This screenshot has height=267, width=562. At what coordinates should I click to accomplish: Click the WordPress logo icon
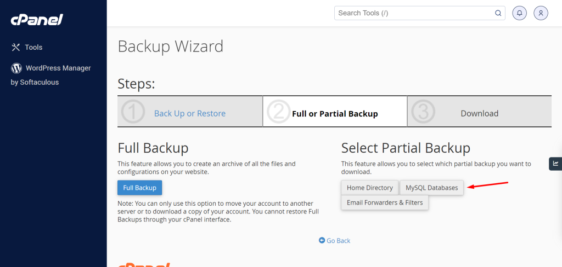pos(16,68)
